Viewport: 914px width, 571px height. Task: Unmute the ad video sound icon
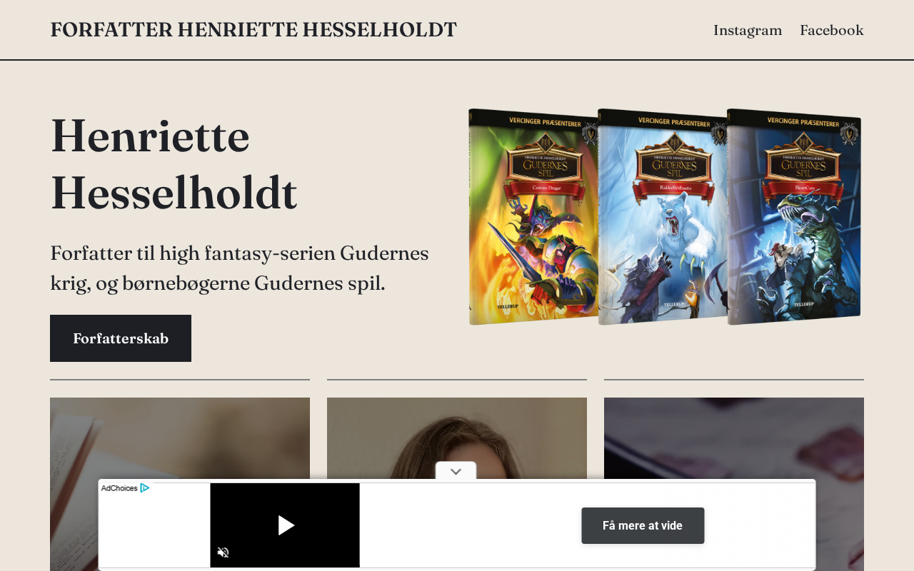pos(223,552)
